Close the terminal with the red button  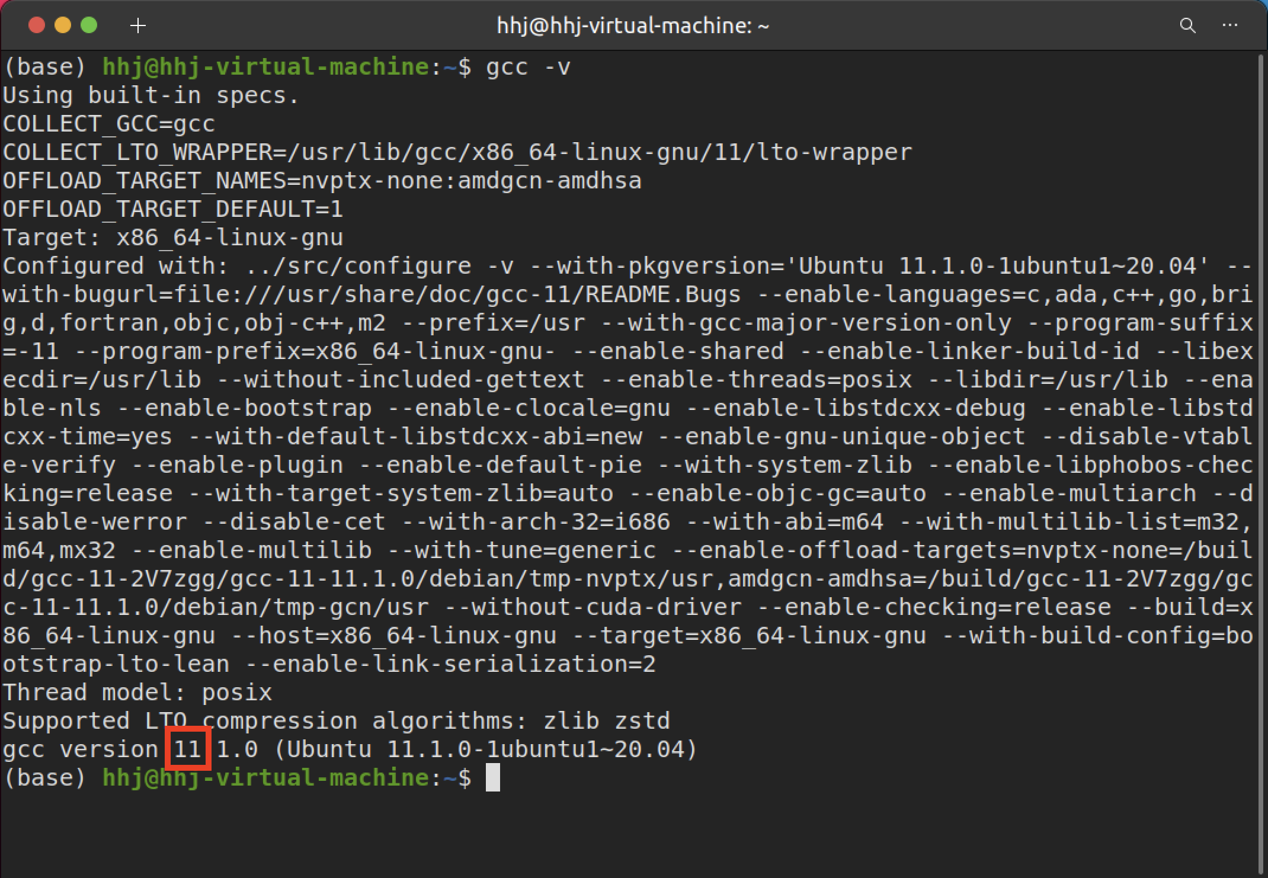(x=37, y=25)
